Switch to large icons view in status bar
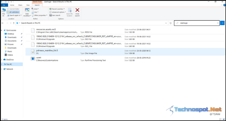The height and width of the screenshot is (121, 226). [224, 119]
